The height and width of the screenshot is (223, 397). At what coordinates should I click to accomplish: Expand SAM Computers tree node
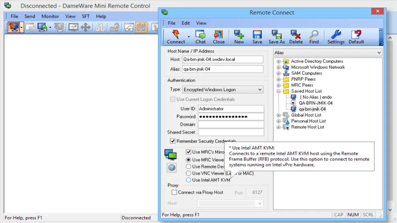click(279, 73)
